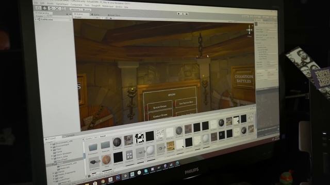This screenshot has height=185, width=330.
Task: Select the Rotate tool in Unity toolbar
Action: tap(51, 8)
